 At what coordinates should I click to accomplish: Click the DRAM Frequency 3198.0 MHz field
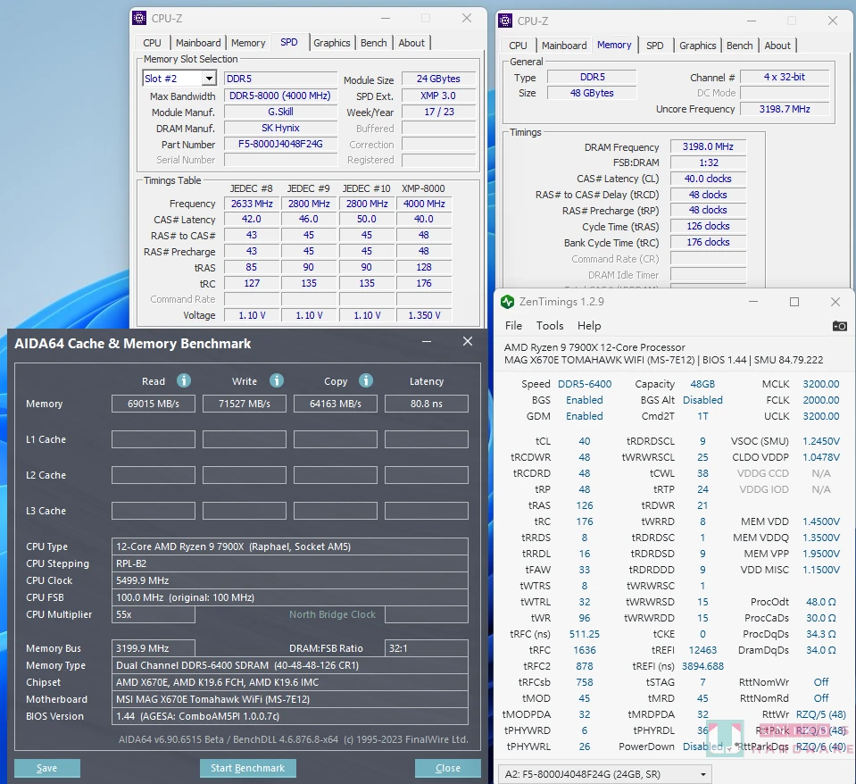[x=708, y=146]
